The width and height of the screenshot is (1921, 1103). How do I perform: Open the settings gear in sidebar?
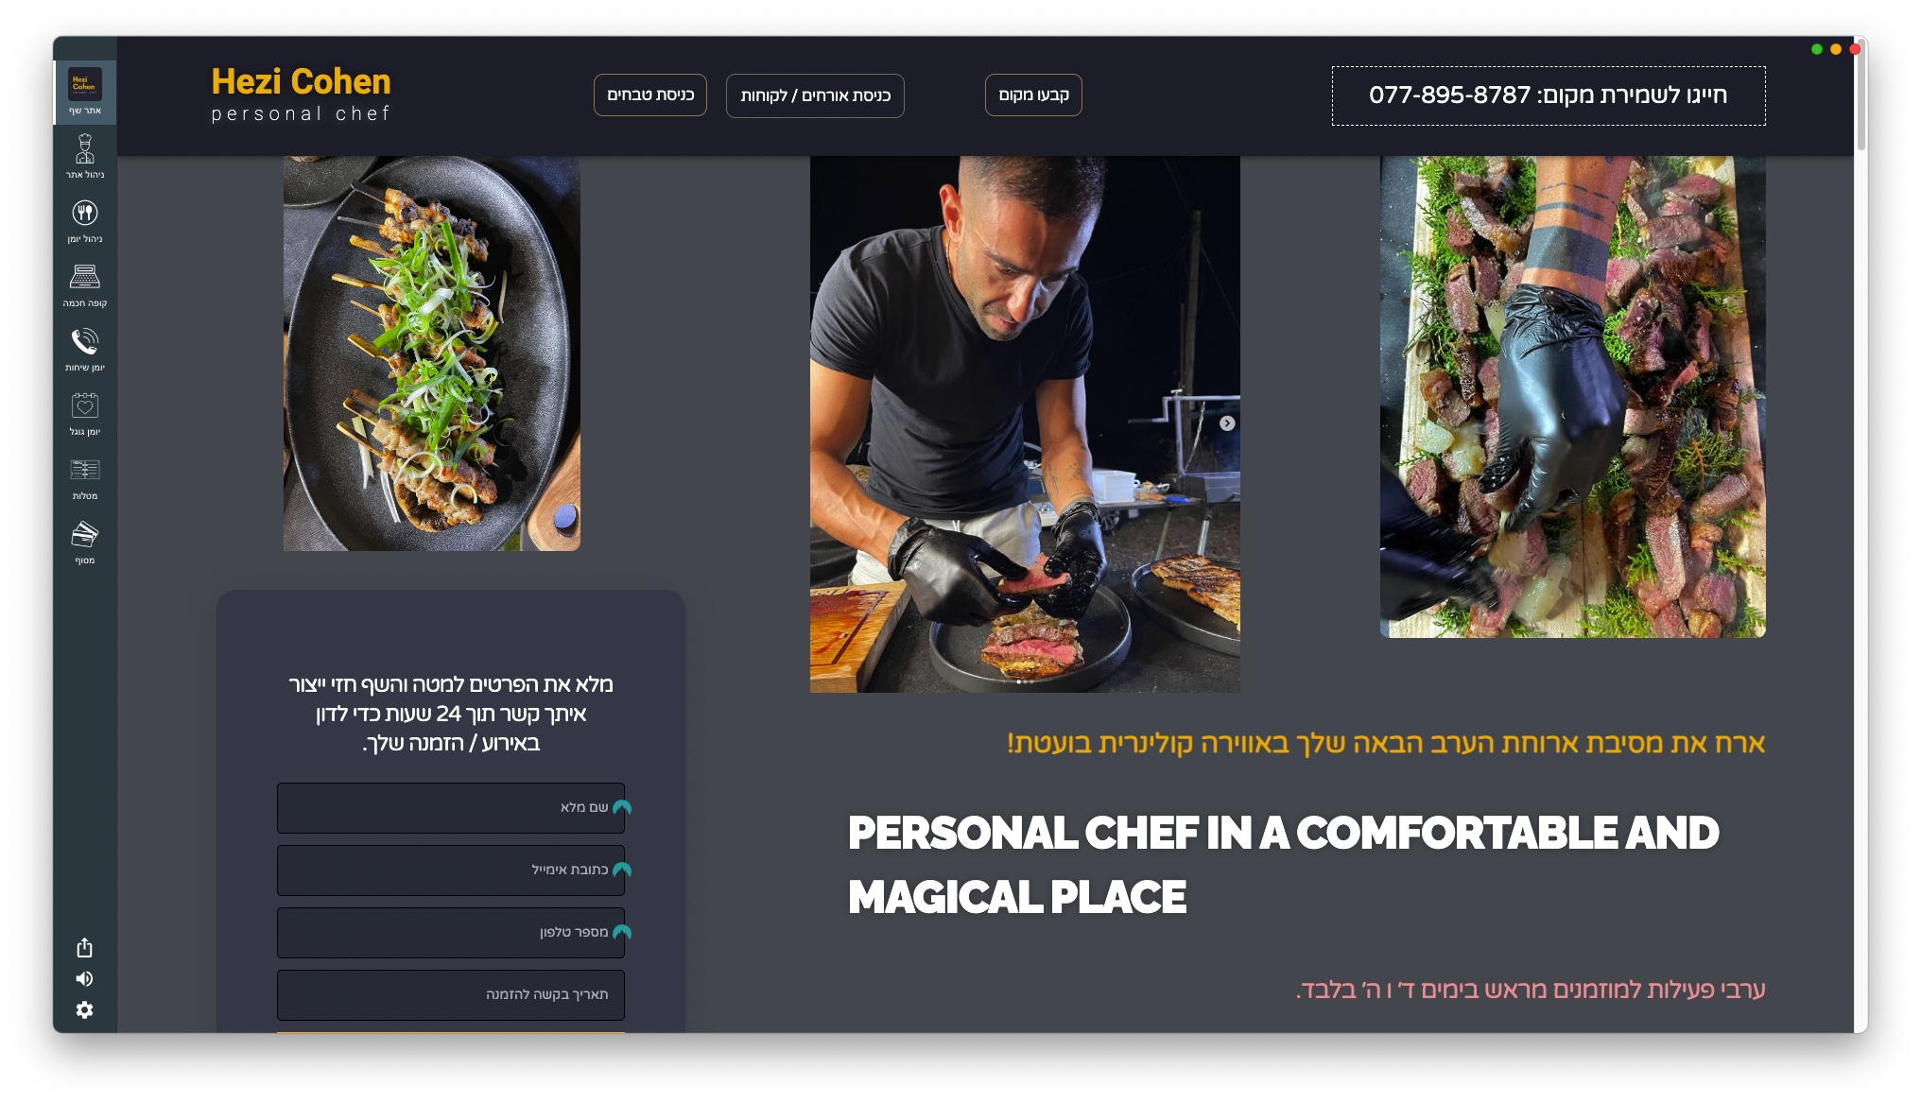point(84,1009)
